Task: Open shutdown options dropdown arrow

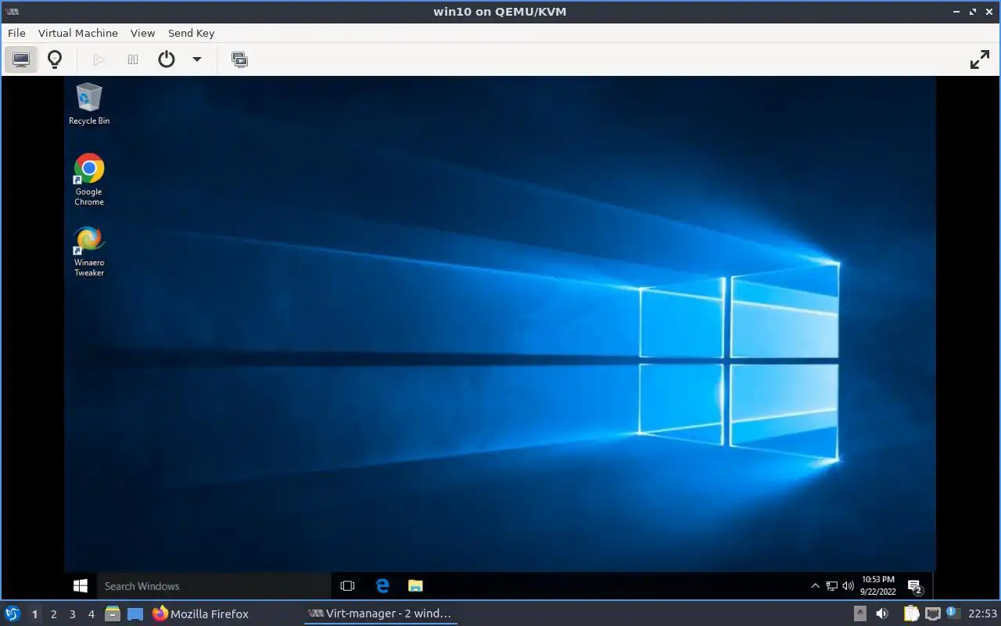Action: click(x=197, y=59)
